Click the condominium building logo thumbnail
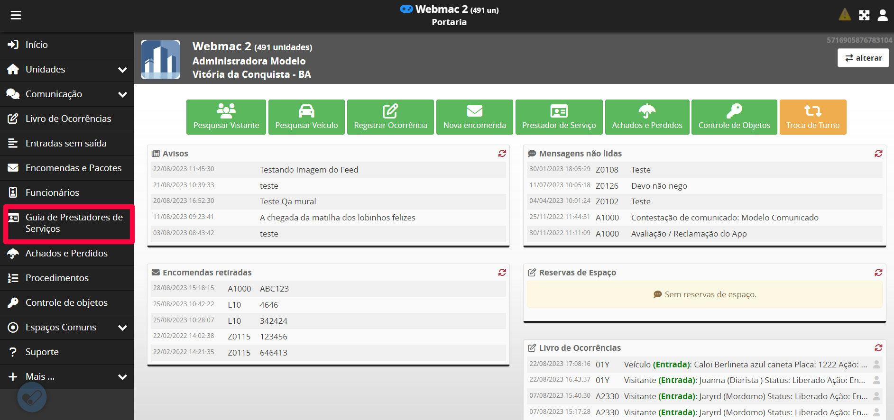This screenshot has height=420, width=894. point(161,59)
